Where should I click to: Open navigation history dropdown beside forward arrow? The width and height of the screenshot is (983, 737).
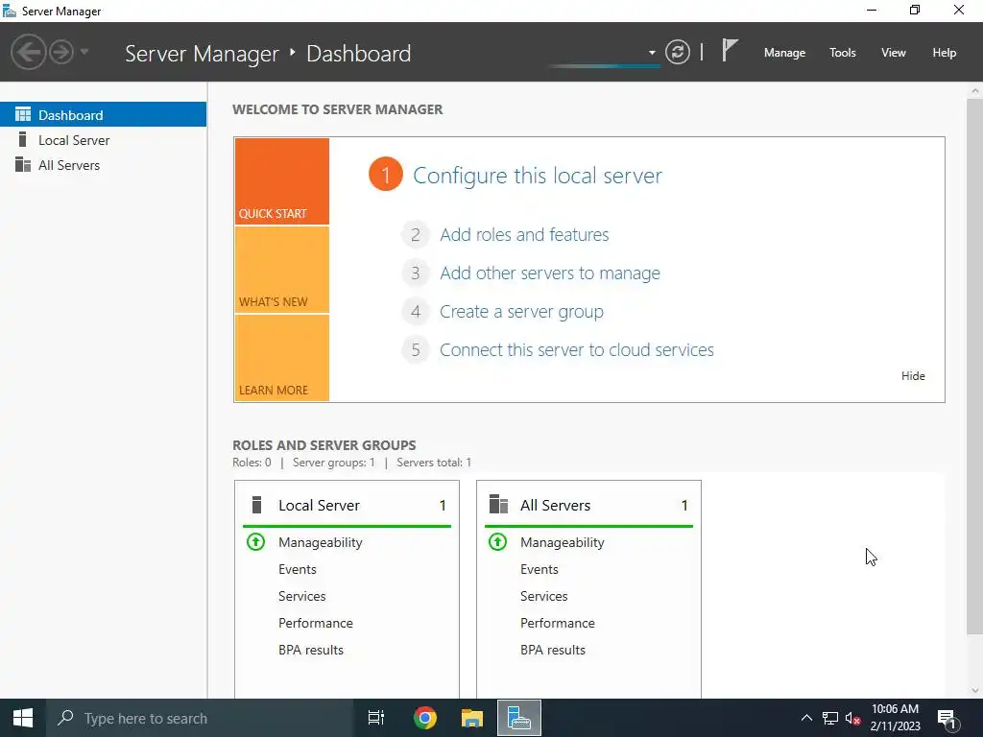[x=84, y=52]
